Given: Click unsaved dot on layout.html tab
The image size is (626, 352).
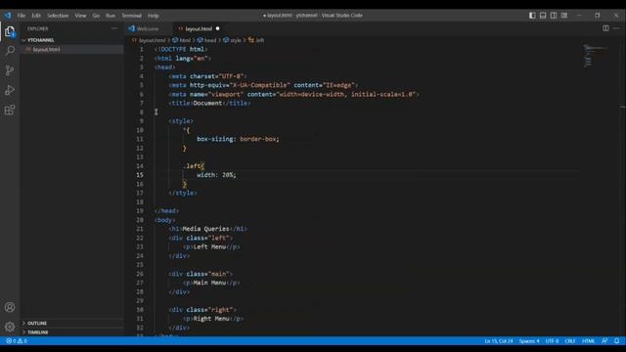Looking at the screenshot, I should (x=217, y=28).
